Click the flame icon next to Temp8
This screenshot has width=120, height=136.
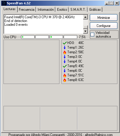tap(65, 80)
